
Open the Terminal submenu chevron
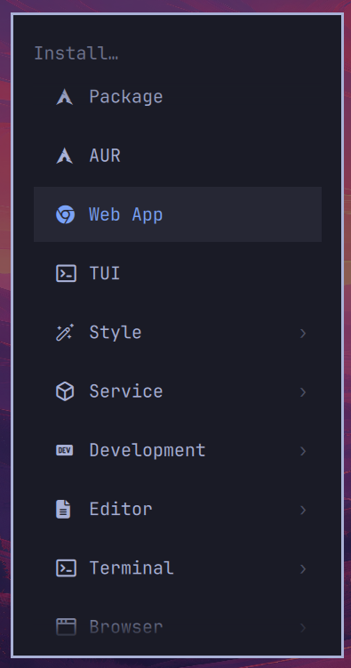coord(303,568)
